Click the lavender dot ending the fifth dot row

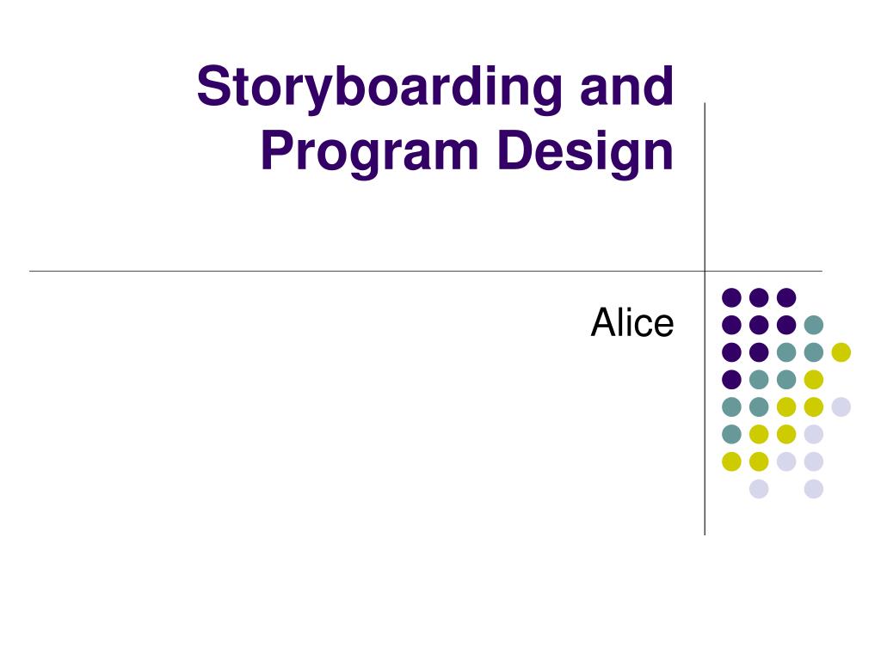(841, 406)
